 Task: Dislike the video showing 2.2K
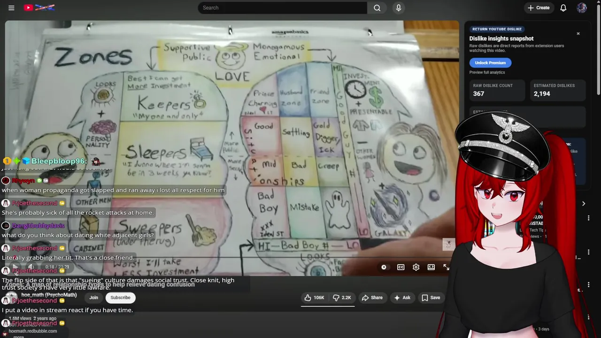coord(342,298)
